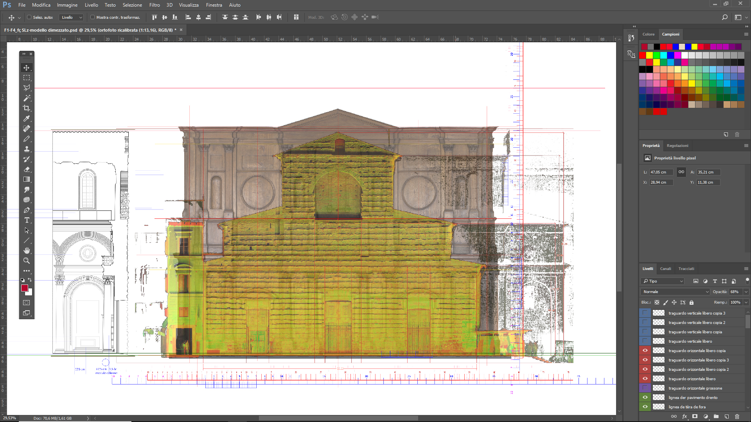
Task: Select the Horizontal Type tool
Action: tap(27, 220)
